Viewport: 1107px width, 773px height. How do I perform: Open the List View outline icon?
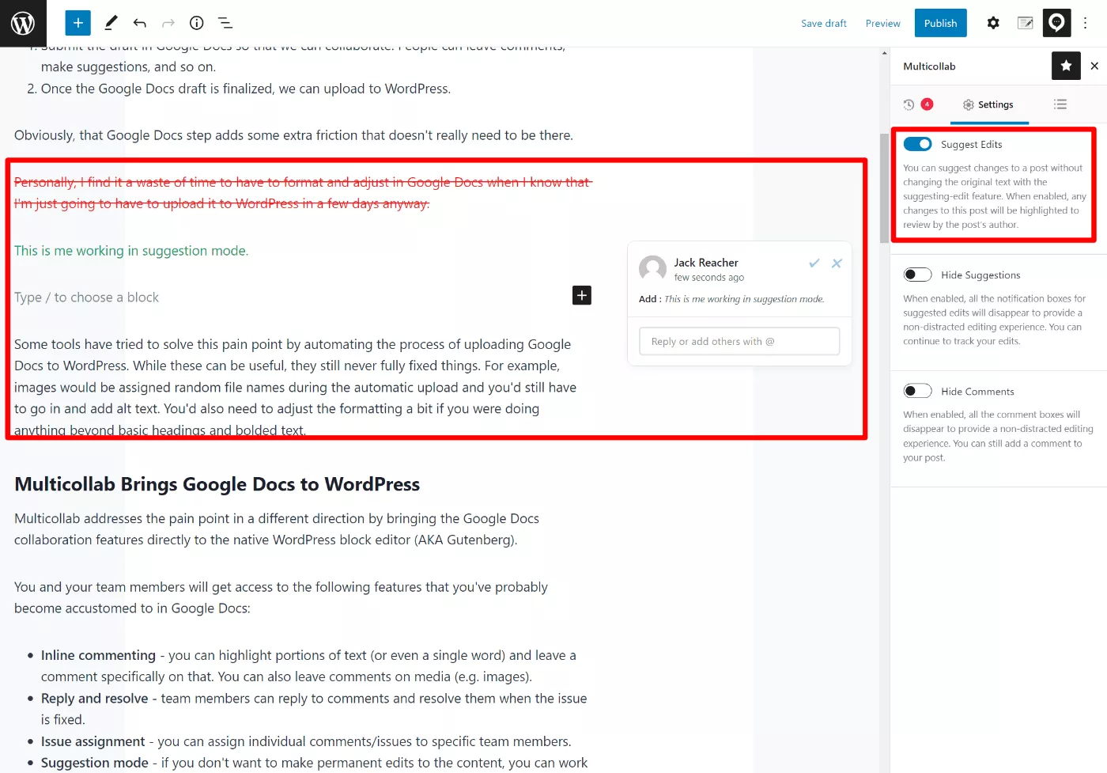[x=225, y=23]
